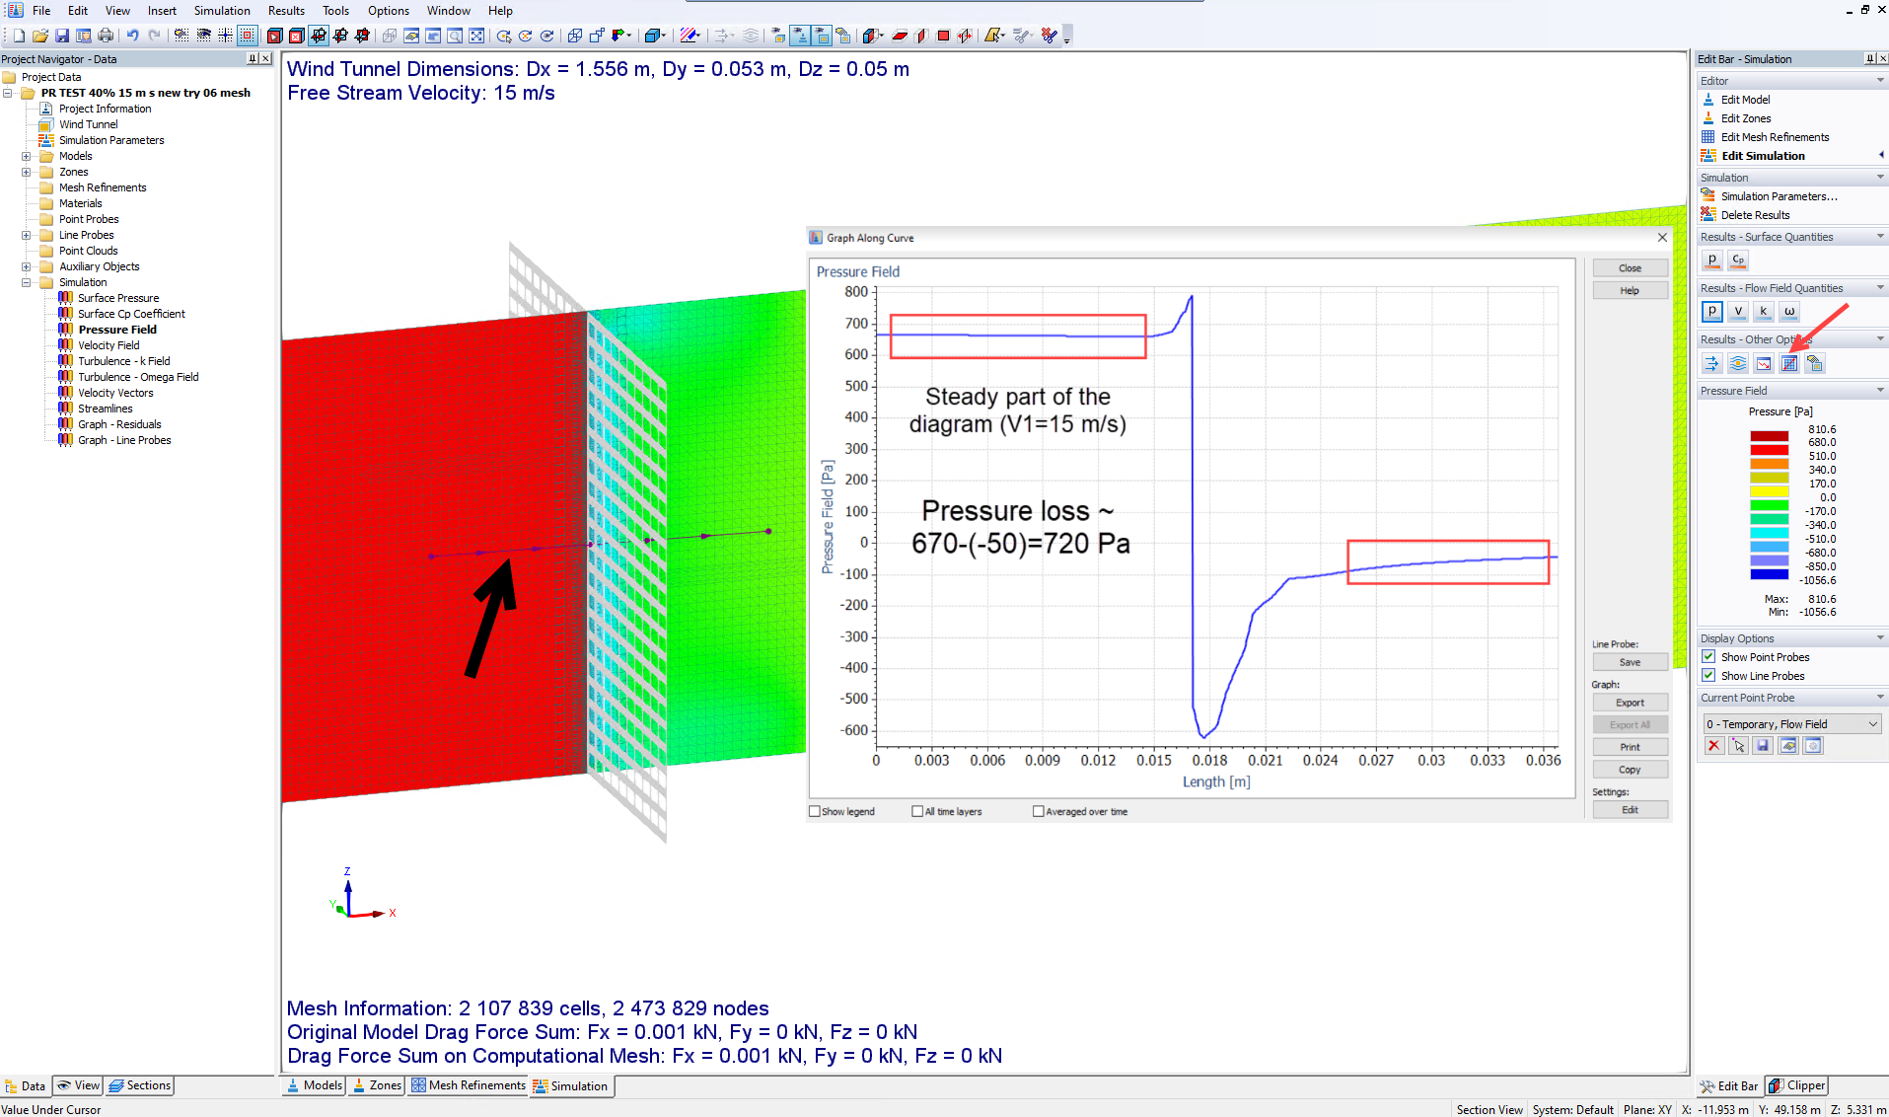Select Velocity Field in Simulation tree
1889x1117 pixels.
[109, 345]
